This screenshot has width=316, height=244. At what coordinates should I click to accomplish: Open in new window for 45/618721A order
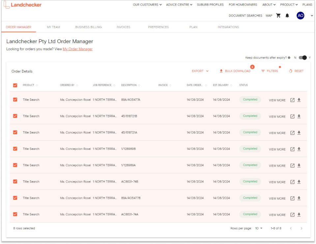point(292,133)
